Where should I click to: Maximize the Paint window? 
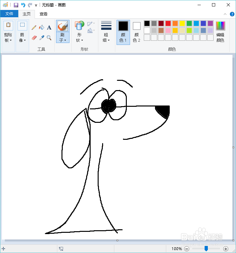click(x=214, y=5)
